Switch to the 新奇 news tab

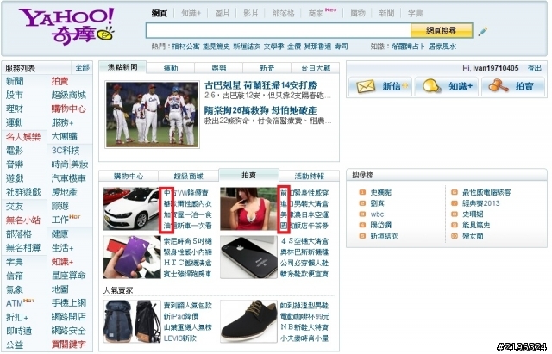267,68
